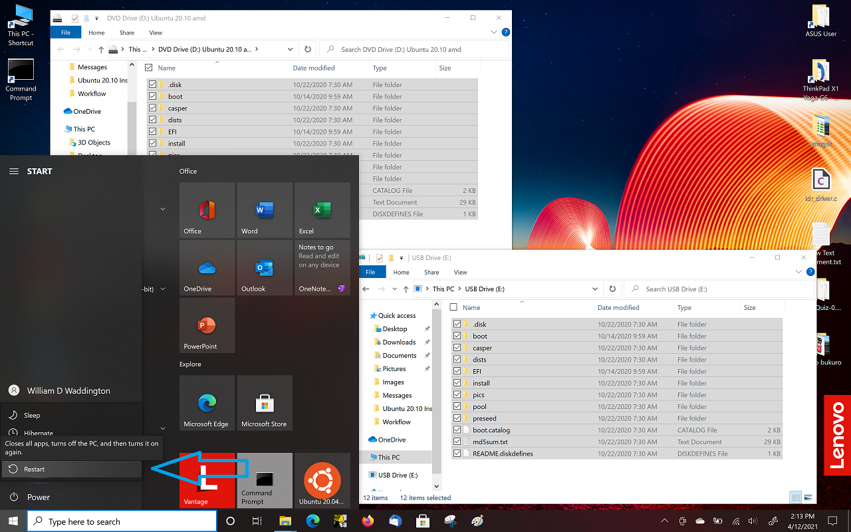Toggle select-all checkbox in DVD Drive window
The height and width of the screenshot is (532, 851).
(148, 68)
